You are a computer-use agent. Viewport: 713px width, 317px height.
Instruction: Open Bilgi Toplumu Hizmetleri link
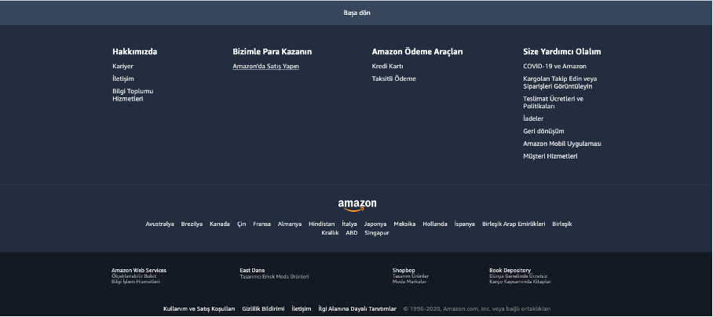pyautogui.click(x=133, y=95)
